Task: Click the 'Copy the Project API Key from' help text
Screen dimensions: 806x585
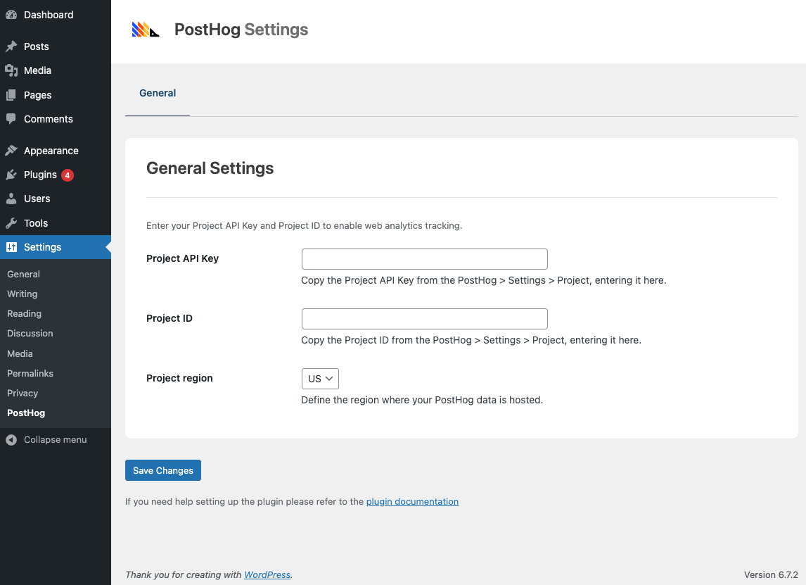Action: 484,280
